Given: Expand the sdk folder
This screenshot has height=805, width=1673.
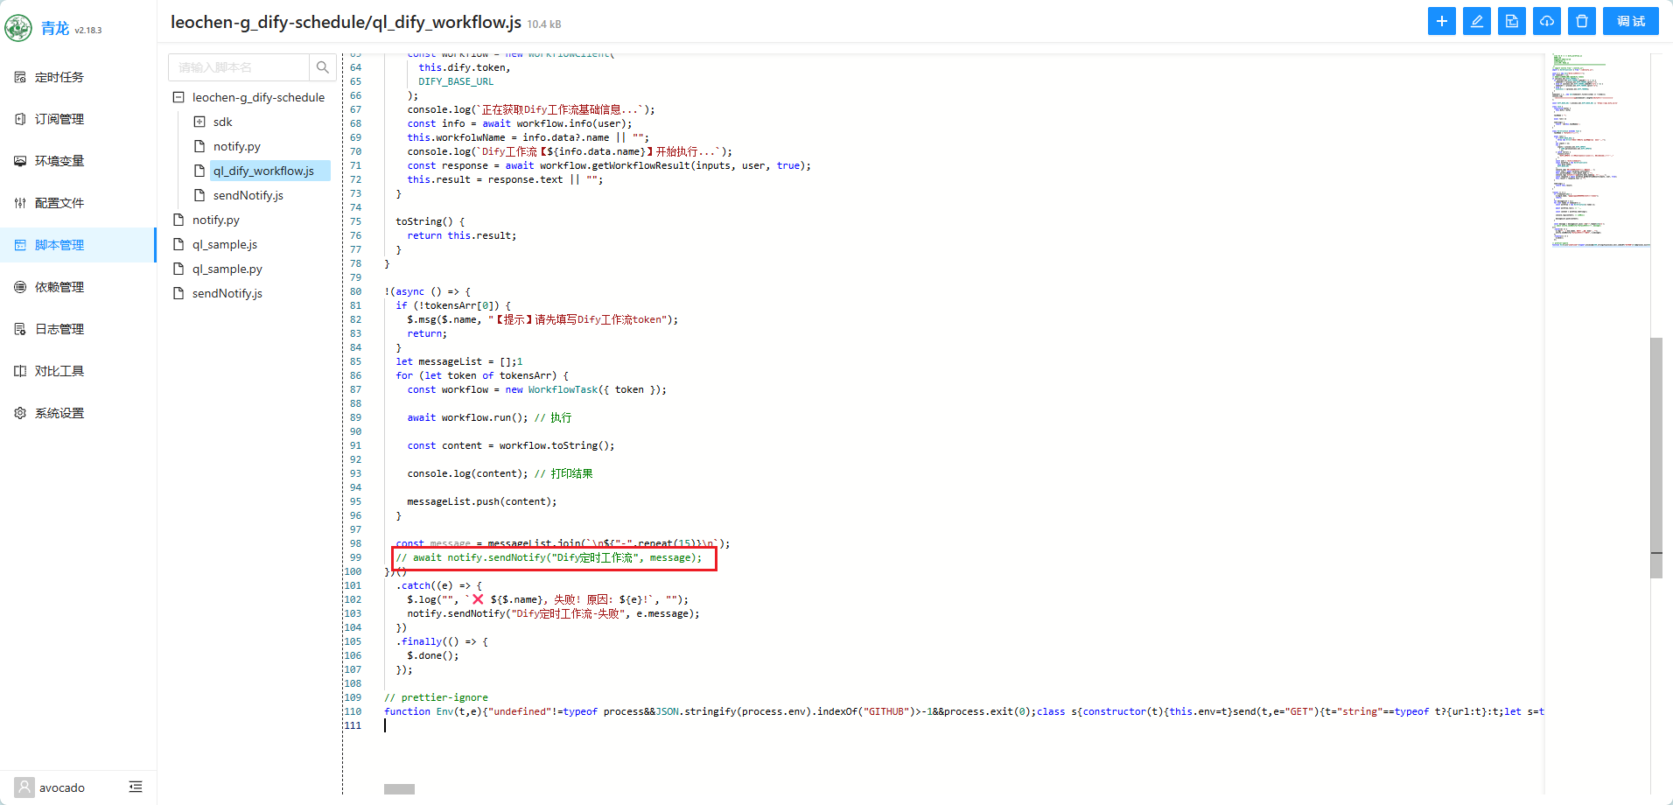Looking at the screenshot, I should 199,122.
